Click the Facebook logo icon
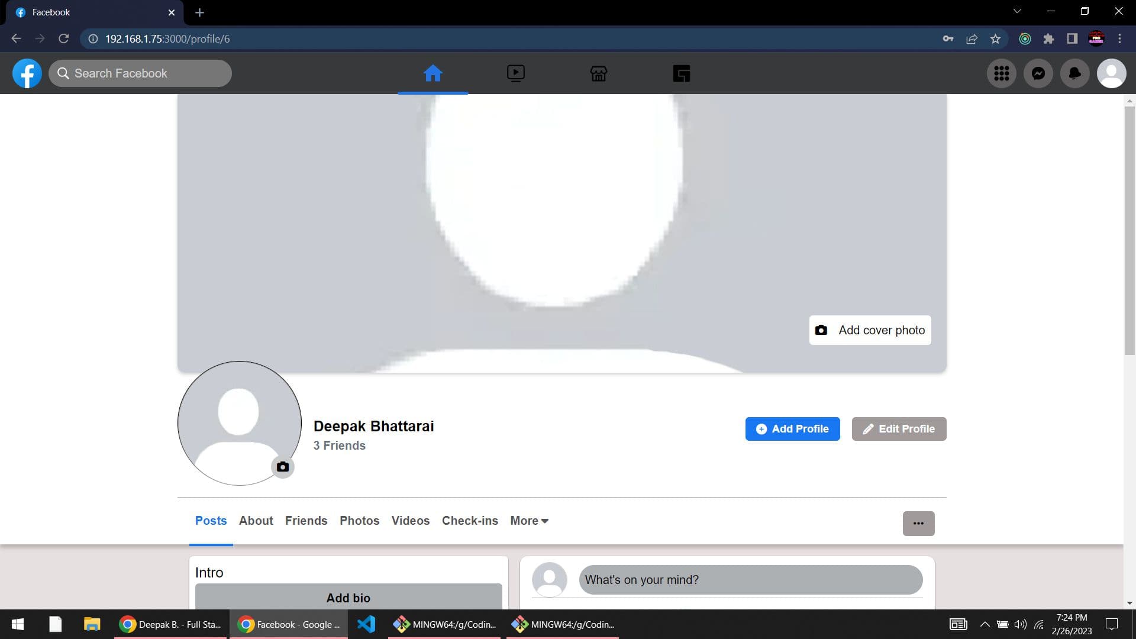 (x=27, y=73)
